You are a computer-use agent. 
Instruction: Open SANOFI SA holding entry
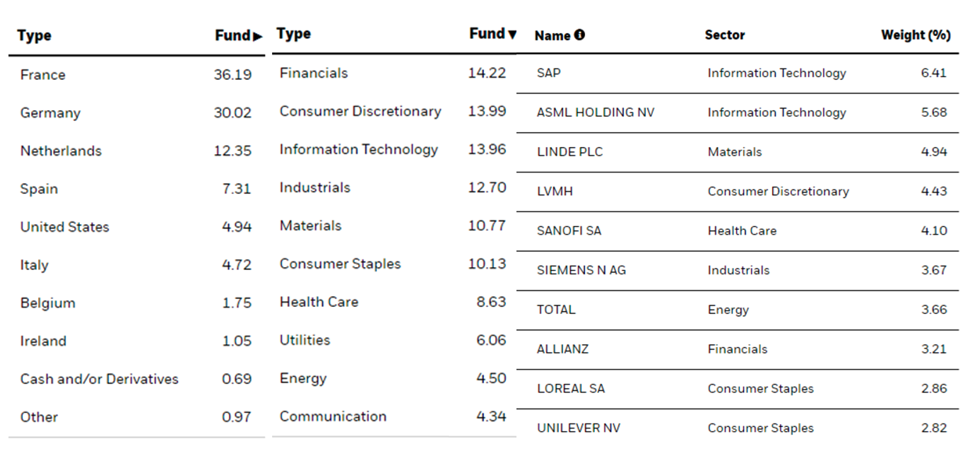pos(569,230)
